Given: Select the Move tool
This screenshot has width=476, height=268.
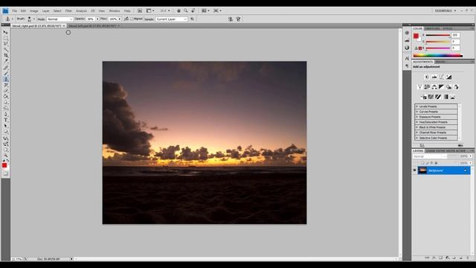Looking at the screenshot, I should pos(5,32).
